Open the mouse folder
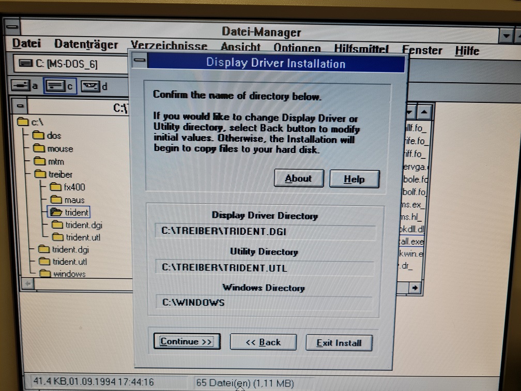521x391 pixels. (53, 148)
